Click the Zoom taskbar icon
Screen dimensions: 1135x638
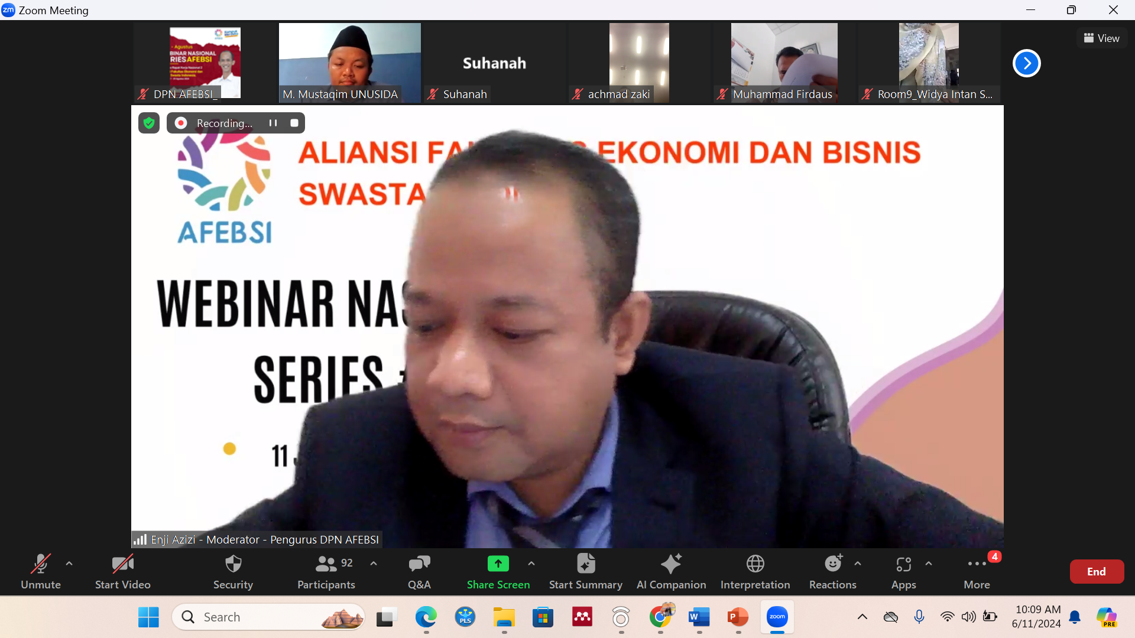(777, 617)
